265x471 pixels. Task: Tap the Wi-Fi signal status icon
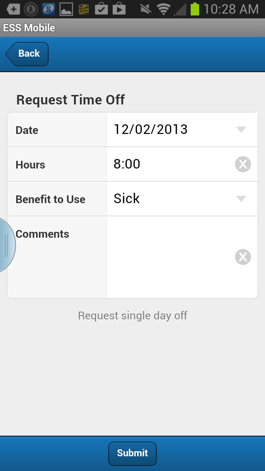tap(163, 9)
